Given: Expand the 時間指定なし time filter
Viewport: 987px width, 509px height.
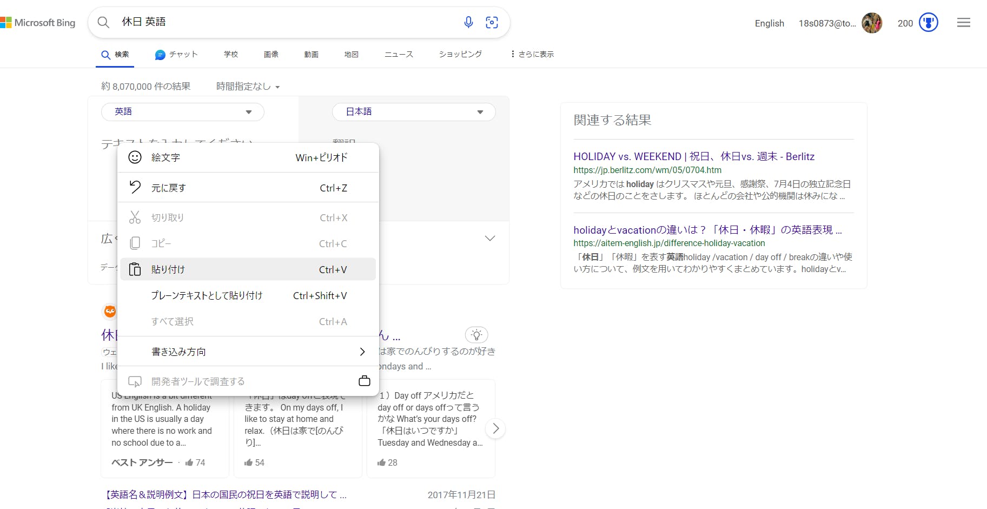Looking at the screenshot, I should pyautogui.click(x=248, y=87).
